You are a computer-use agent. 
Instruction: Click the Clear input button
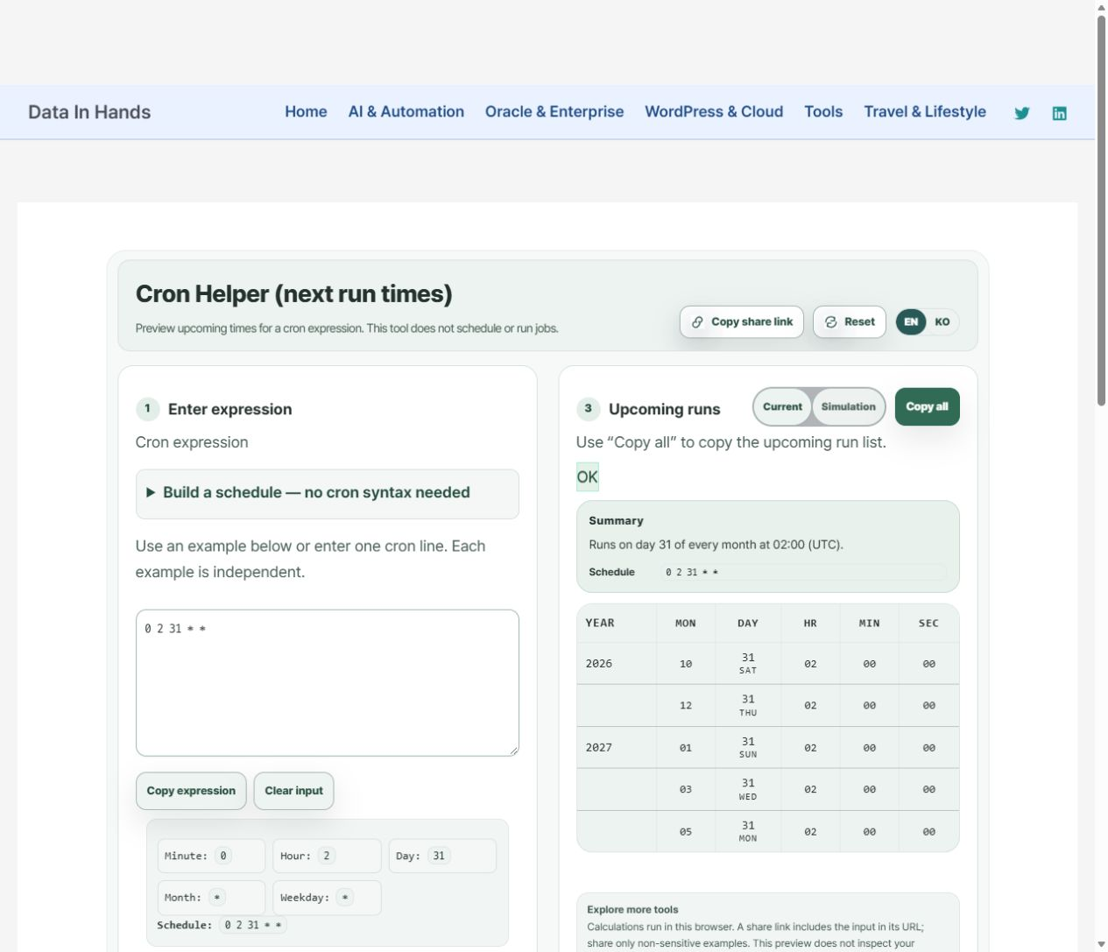click(293, 791)
